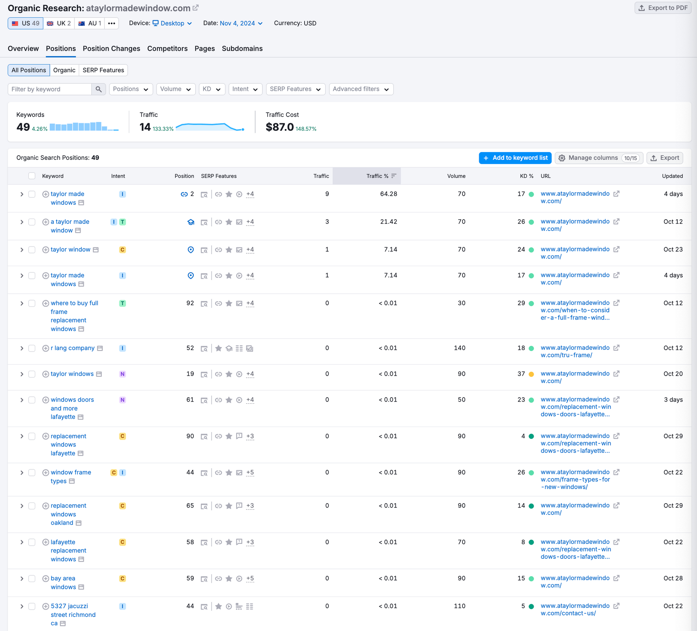Open the Device Desktop dropdown
This screenshot has width=697, height=631.
coord(172,23)
